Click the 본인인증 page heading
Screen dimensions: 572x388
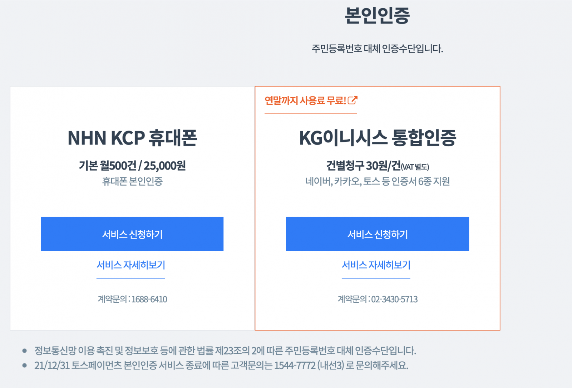pyautogui.click(x=377, y=16)
